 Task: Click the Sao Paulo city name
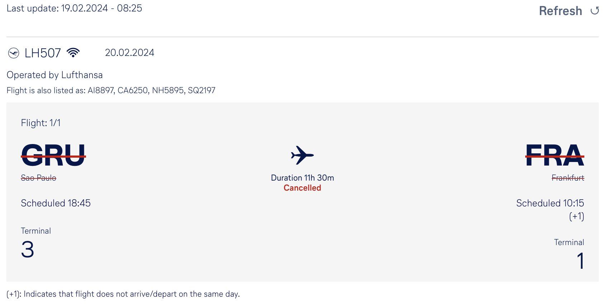39,178
